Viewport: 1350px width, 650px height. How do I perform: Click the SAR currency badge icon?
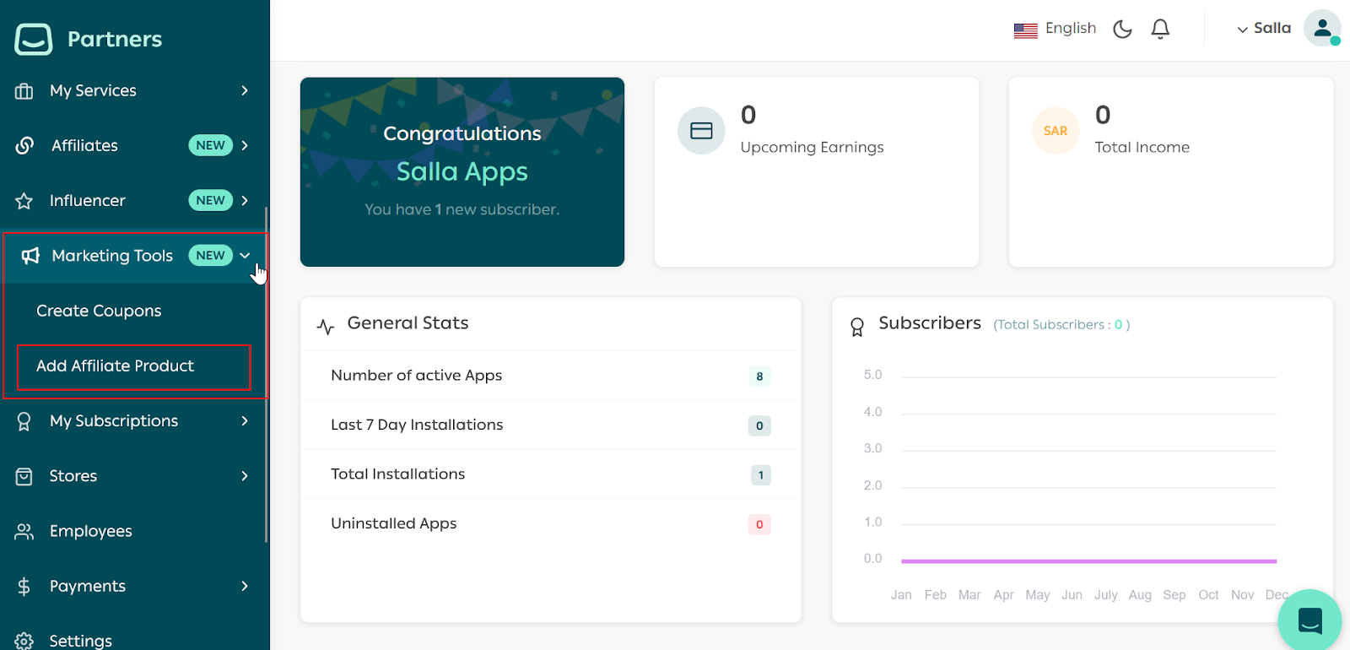click(x=1055, y=131)
